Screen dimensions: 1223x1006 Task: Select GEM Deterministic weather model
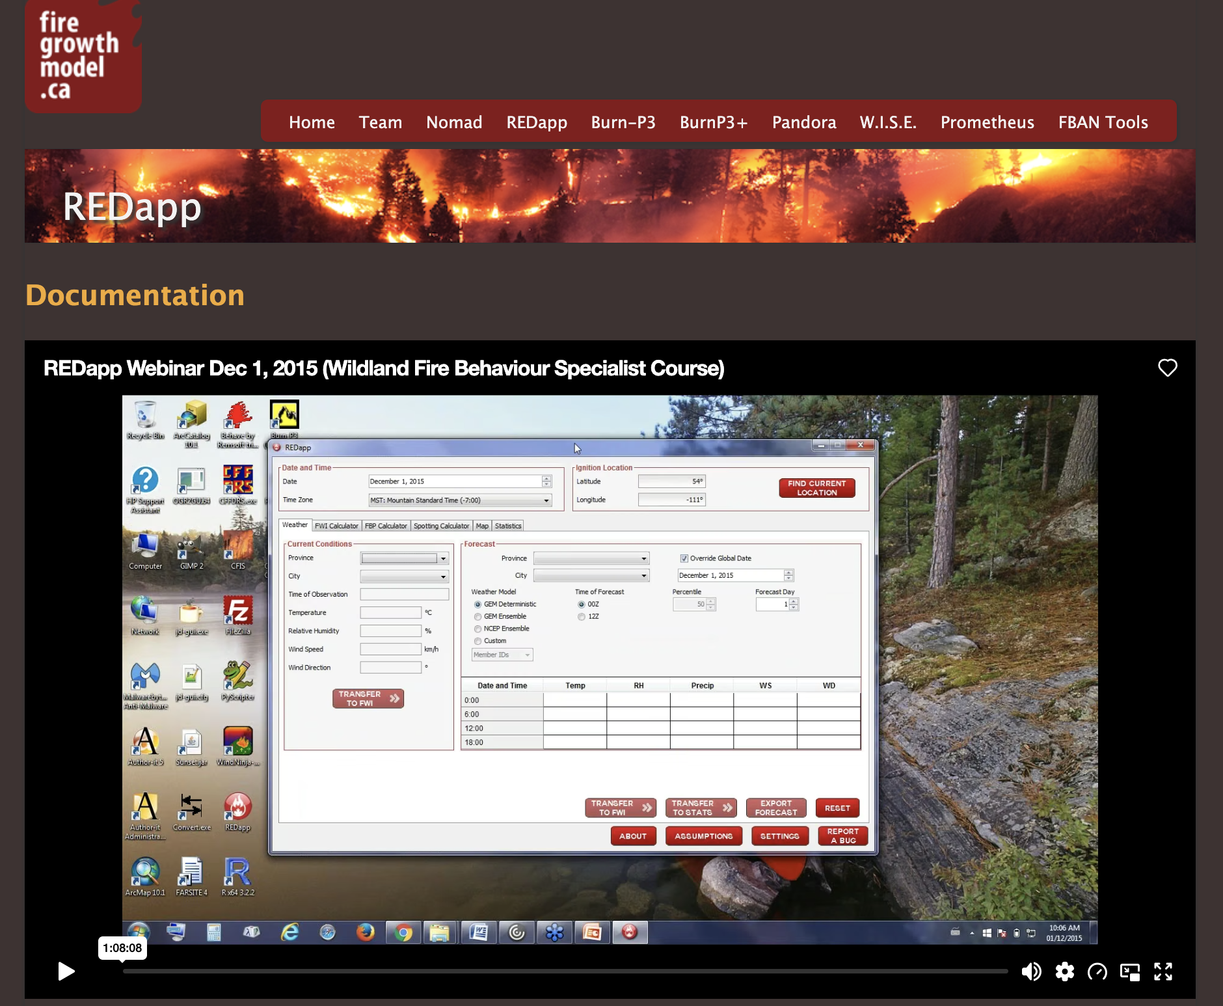coord(478,605)
